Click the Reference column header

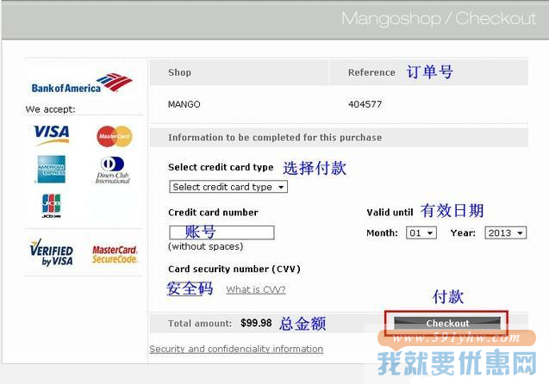371,72
